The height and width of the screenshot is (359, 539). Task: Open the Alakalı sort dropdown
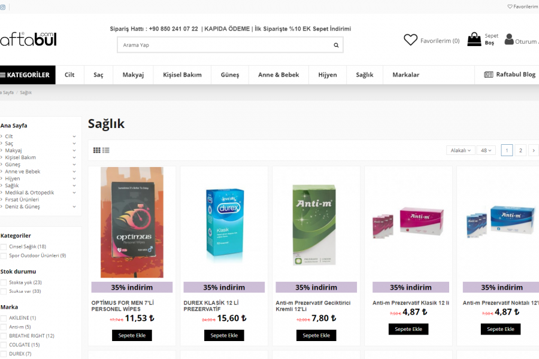tap(461, 150)
